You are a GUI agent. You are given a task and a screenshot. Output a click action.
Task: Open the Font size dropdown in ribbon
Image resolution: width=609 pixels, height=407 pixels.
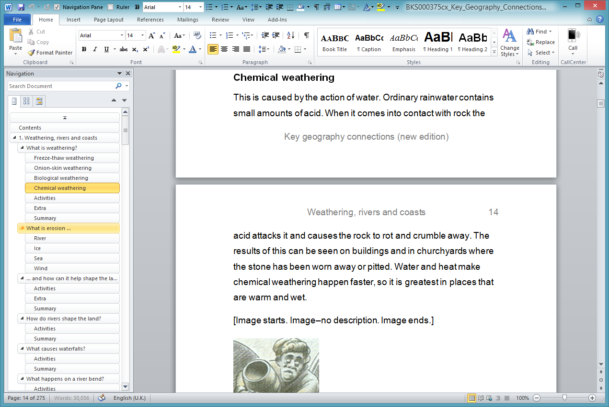point(143,35)
